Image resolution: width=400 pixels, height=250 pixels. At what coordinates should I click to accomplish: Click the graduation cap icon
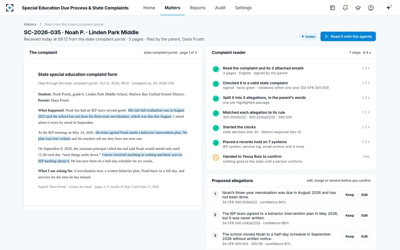[x=358, y=8]
